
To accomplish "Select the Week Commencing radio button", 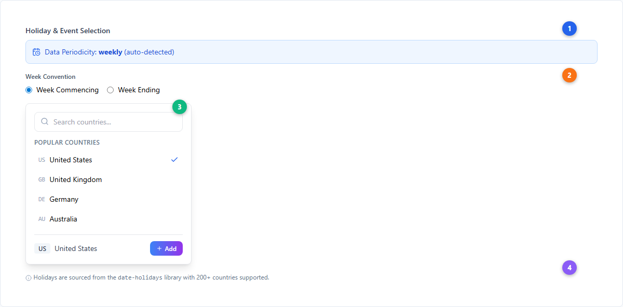I will point(29,90).
